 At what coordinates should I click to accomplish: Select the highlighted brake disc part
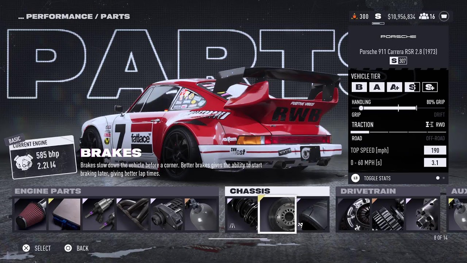[x=277, y=214]
